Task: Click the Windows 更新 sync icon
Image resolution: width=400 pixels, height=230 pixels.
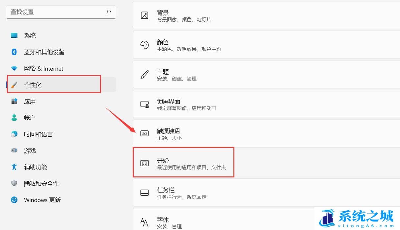Action: 14,200
